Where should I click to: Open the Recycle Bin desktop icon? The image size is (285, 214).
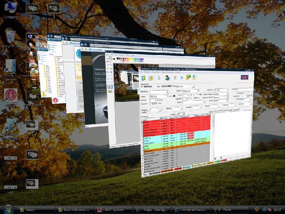point(11,39)
